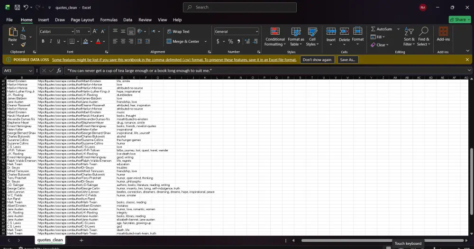The image size is (474, 249).
Task: Click the Copy icon in Clipboard group
Action: click(23, 37)
